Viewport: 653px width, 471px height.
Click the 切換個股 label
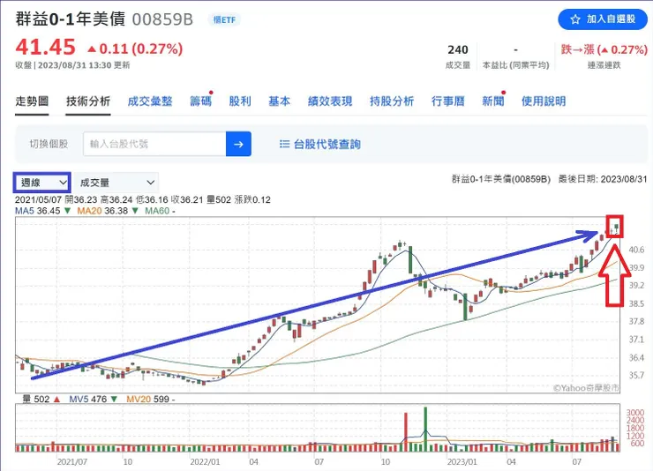click(49, 144)
